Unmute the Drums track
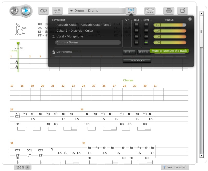 [x=146, y=42]
